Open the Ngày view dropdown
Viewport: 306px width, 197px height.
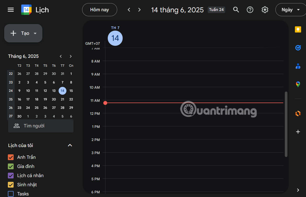[x=290, y=9]
